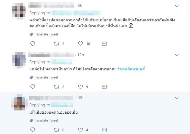Viewport: 190px width, 134px height.
Task: Retweet the tweet with 6 retweets
Action: click(56, 130)
